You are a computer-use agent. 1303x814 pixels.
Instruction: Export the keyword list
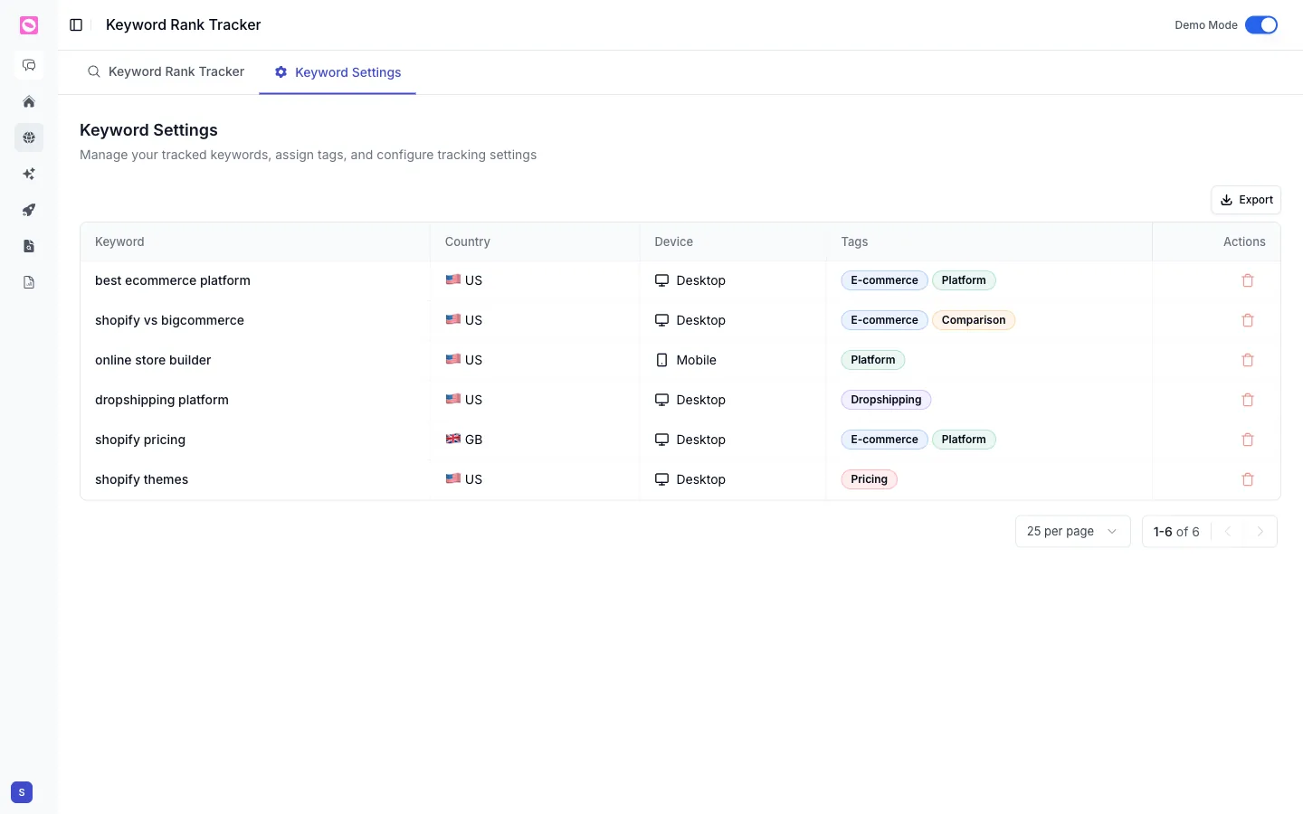point(1246,200)
